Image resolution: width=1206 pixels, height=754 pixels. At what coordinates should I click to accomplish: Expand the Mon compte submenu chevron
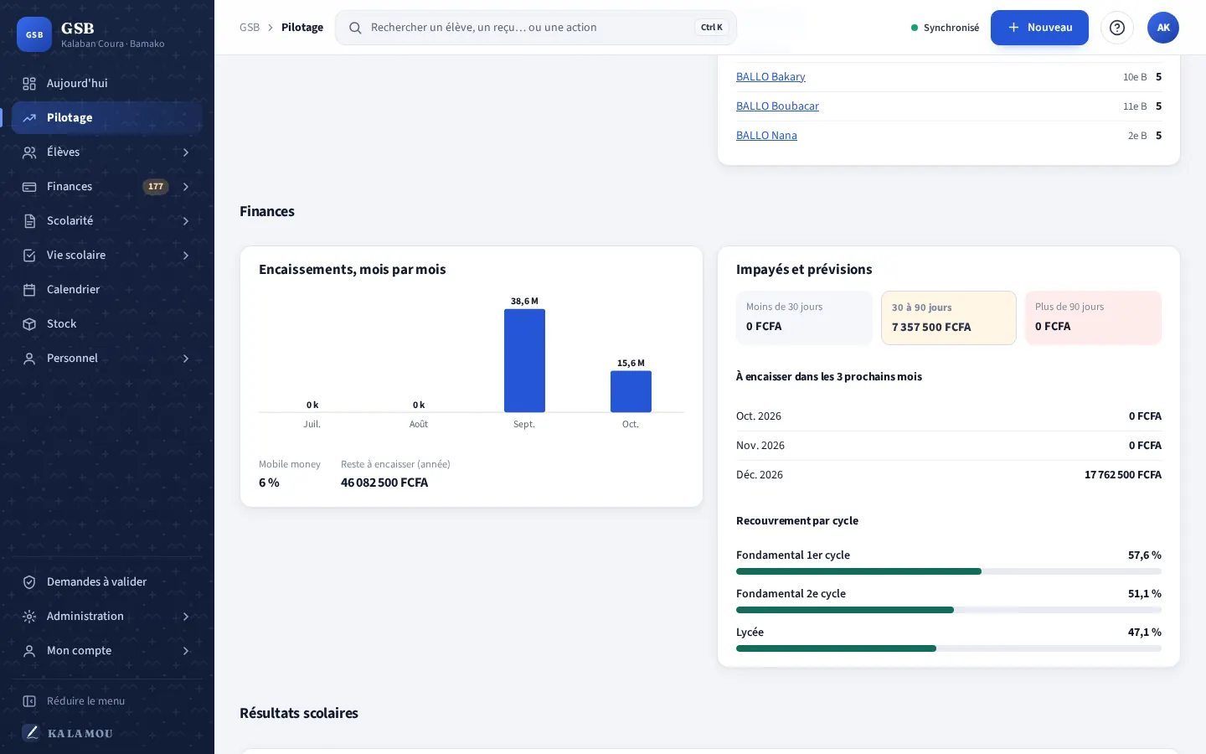coord(186,651)
